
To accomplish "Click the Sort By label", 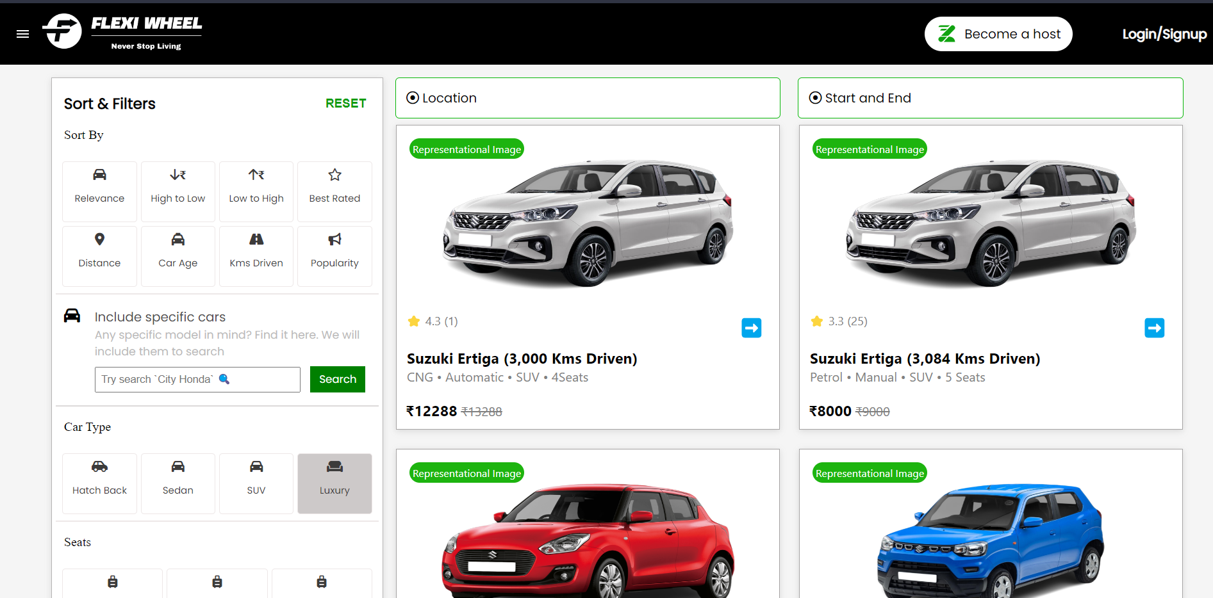I will pyautogui.click(x=83, y=135).
